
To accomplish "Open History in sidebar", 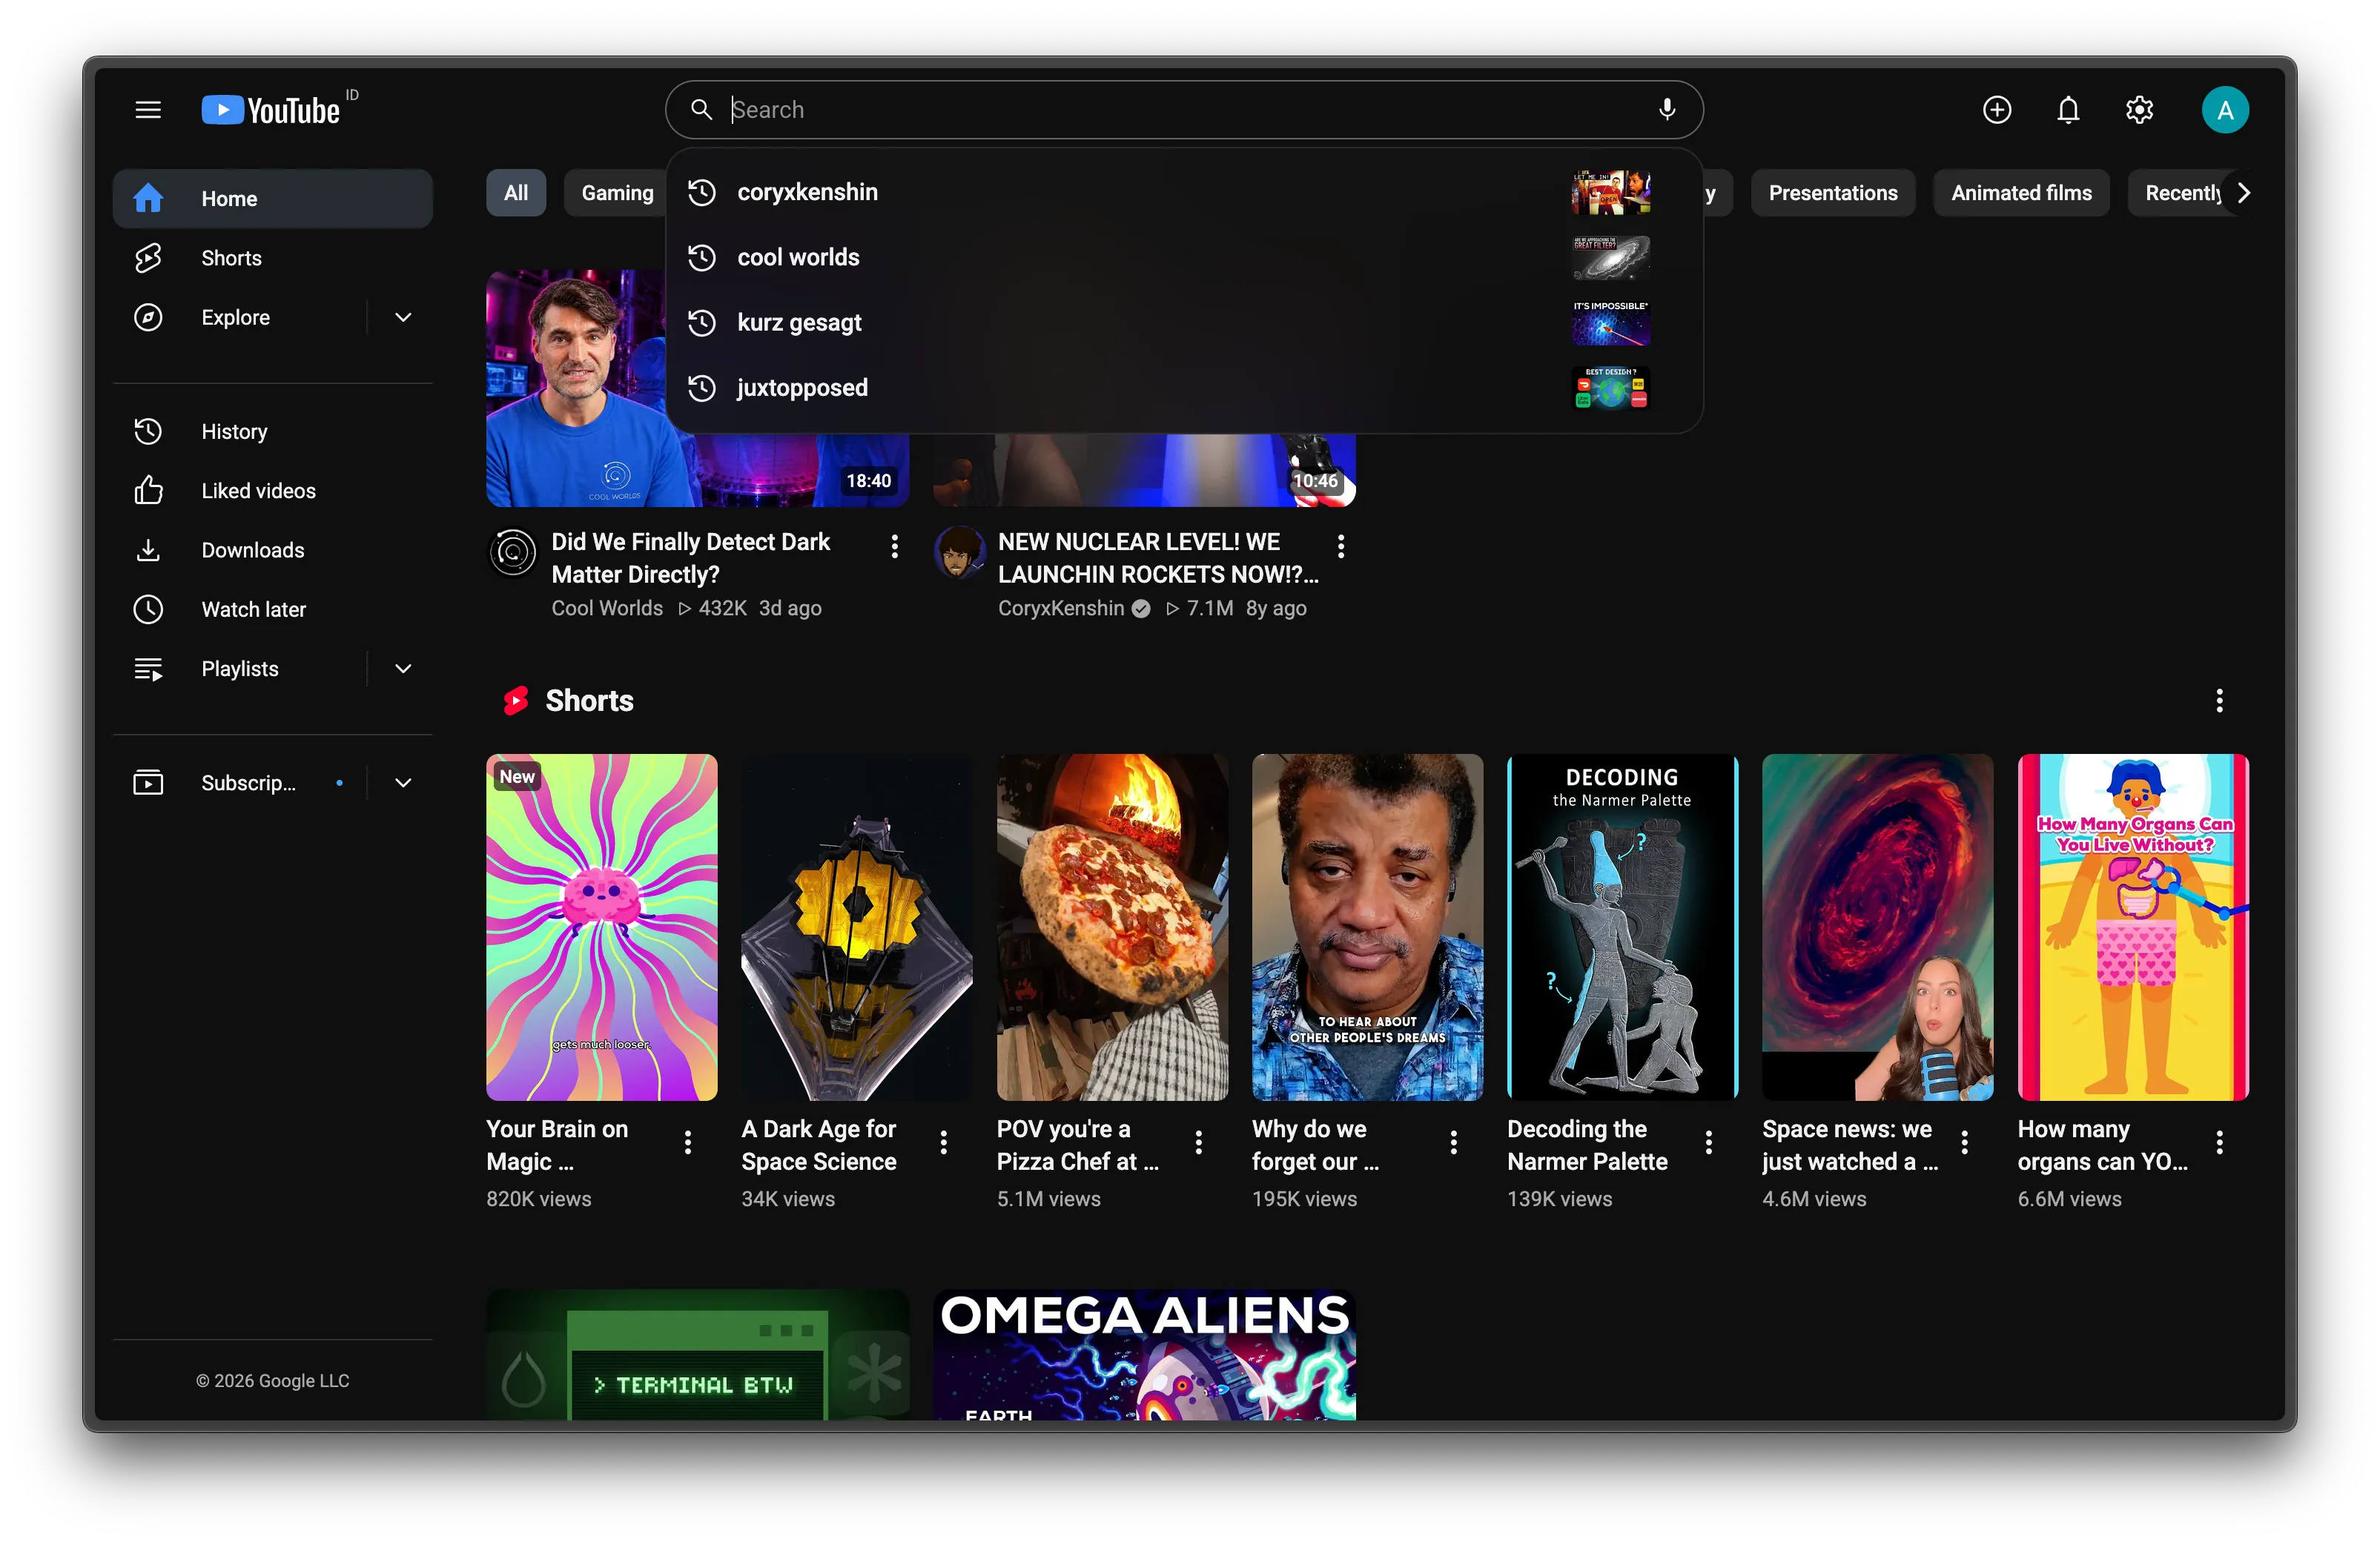I will pos(272,431).
